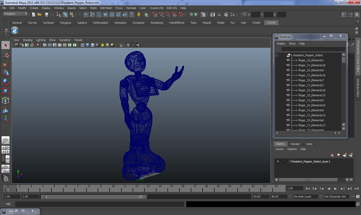
Task: Open the viewport Shading menu
Action: pyautogui.click(x=28, y=40)
